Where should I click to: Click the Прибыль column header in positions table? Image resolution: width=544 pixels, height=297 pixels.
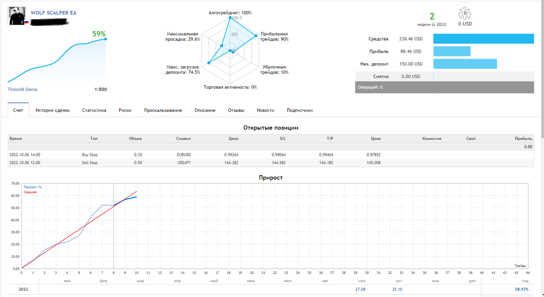click(523, 139)
